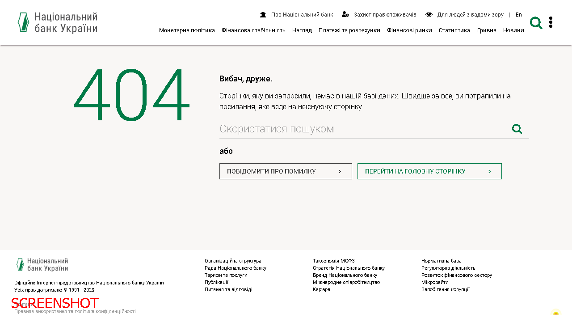This screenshot has height=322, width=572.
Task: Click the bank building icon beside Про Національний банк
Action: [263, 15]
